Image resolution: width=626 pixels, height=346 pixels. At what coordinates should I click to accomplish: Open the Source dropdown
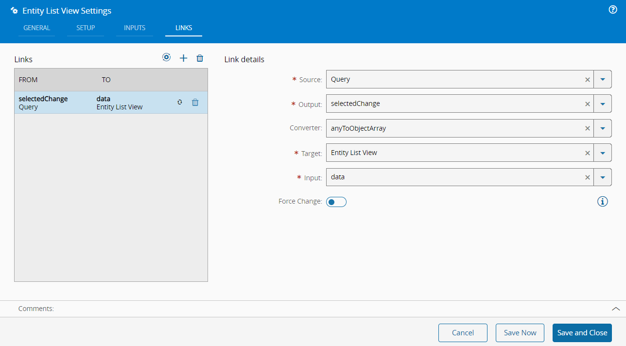point(603,79)
